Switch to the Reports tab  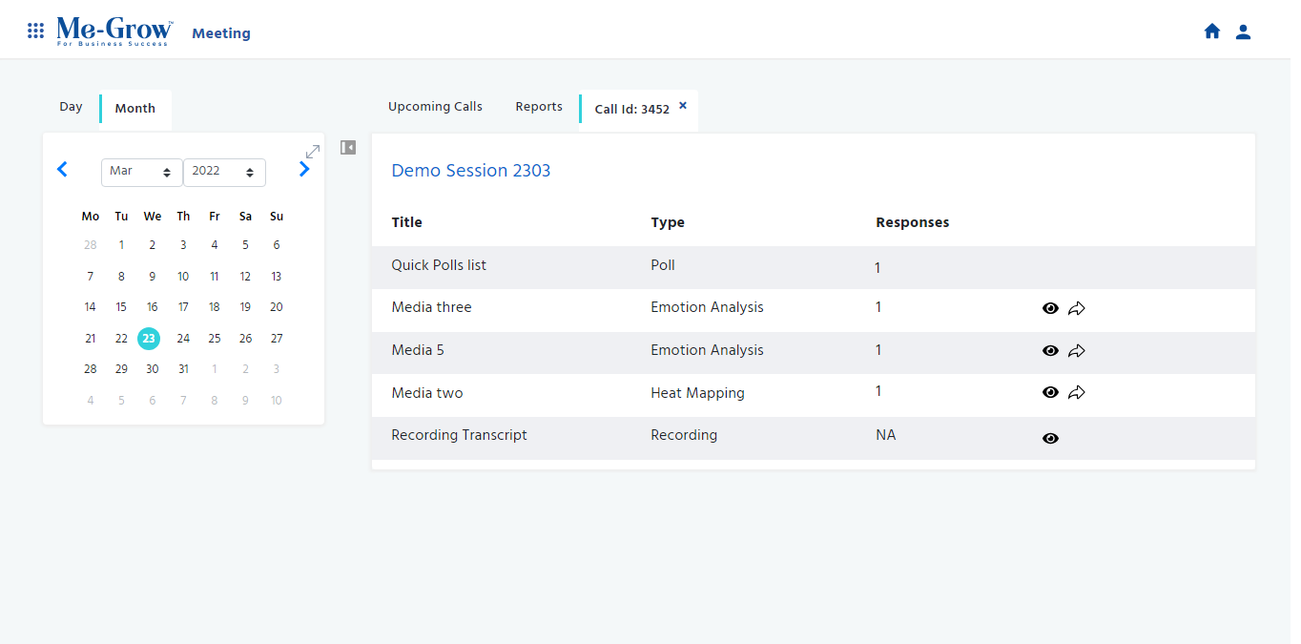[x=538, y=106]
